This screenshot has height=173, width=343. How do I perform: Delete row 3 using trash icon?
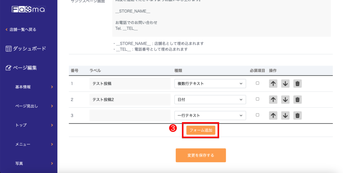[x=297, y=115]
